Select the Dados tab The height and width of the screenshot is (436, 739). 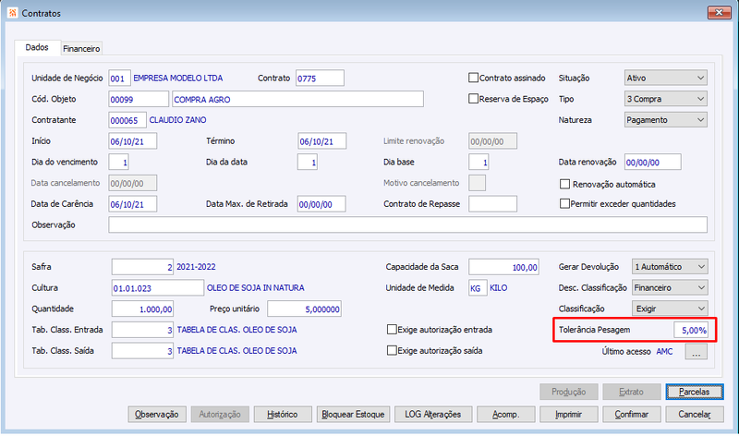37,47
